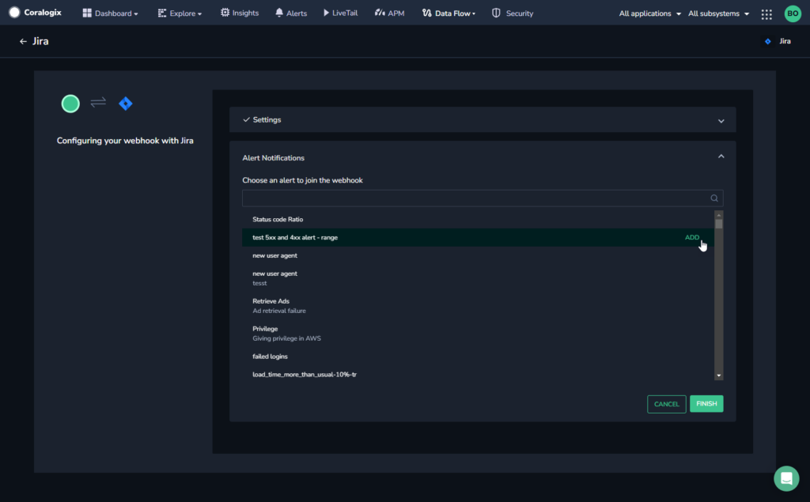The height and width of the screenshot is (502, 810).
Task: Click the Settings checkmark icon
Action: click(247, 120)
